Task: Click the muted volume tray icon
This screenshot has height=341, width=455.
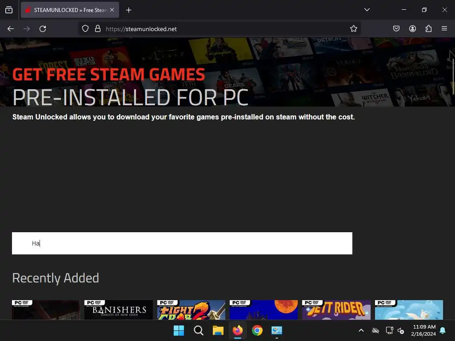Action: [401, 330]
